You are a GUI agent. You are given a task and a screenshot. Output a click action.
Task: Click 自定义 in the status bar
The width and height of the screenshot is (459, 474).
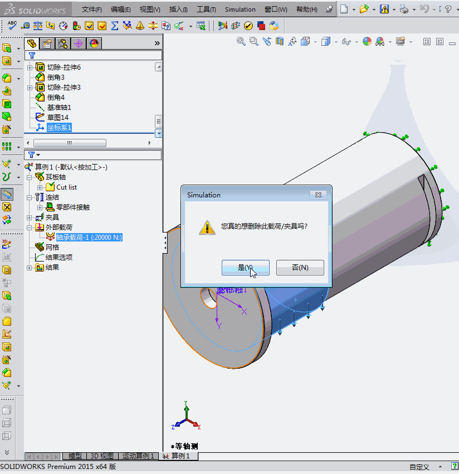419,467
